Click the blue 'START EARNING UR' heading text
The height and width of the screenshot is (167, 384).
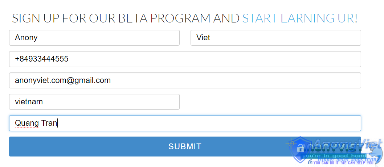(298, 18)
